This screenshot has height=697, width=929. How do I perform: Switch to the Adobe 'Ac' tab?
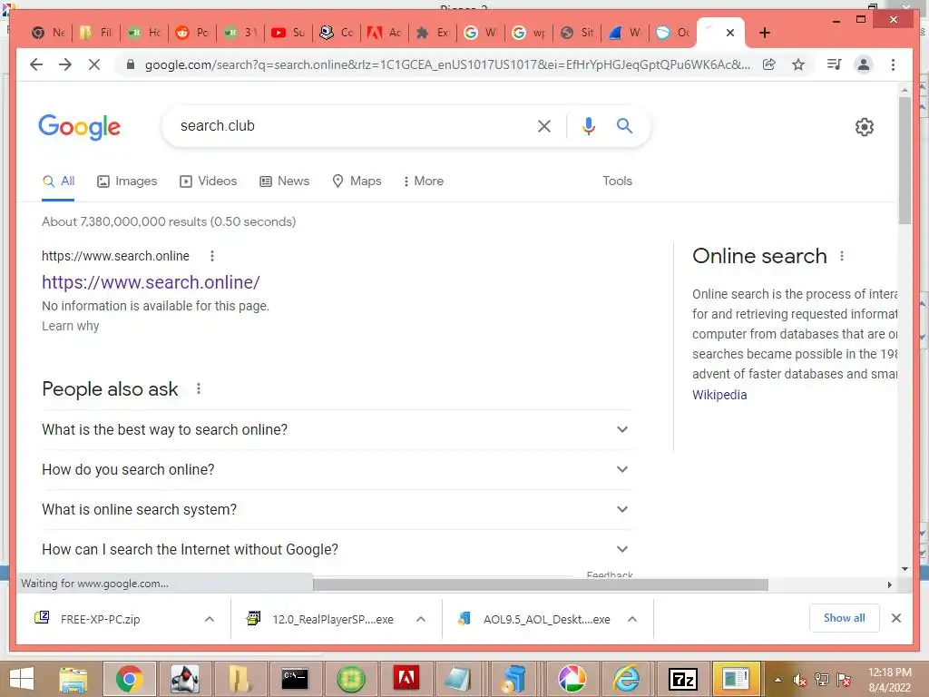(x=384, y=33)
